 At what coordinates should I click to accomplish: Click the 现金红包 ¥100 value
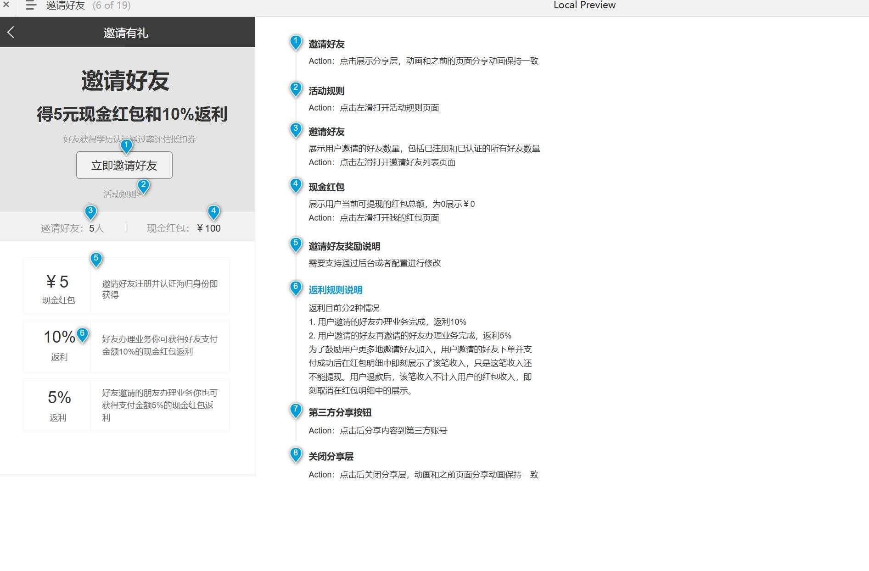click(x=208, y=228)
